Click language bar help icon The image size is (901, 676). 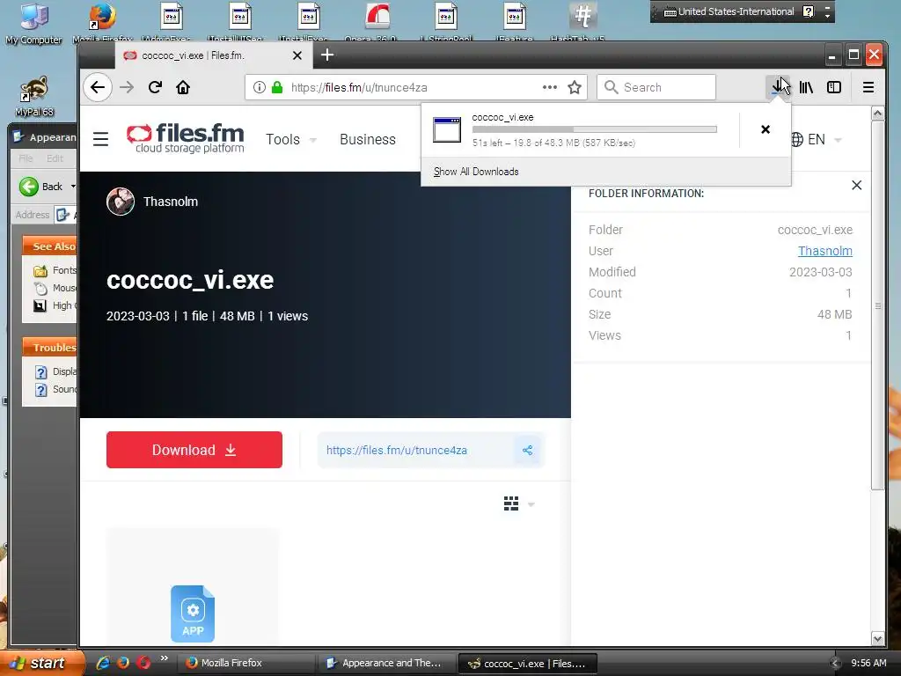[x=808, y=11]
